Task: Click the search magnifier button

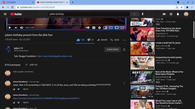Action: [x=134, y=14]
